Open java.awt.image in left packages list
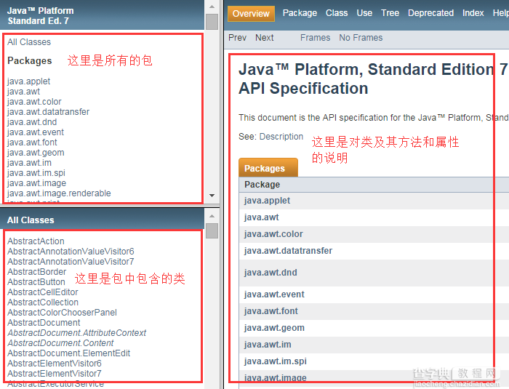Screen dimensions: 509x389 tap(36, 183)
